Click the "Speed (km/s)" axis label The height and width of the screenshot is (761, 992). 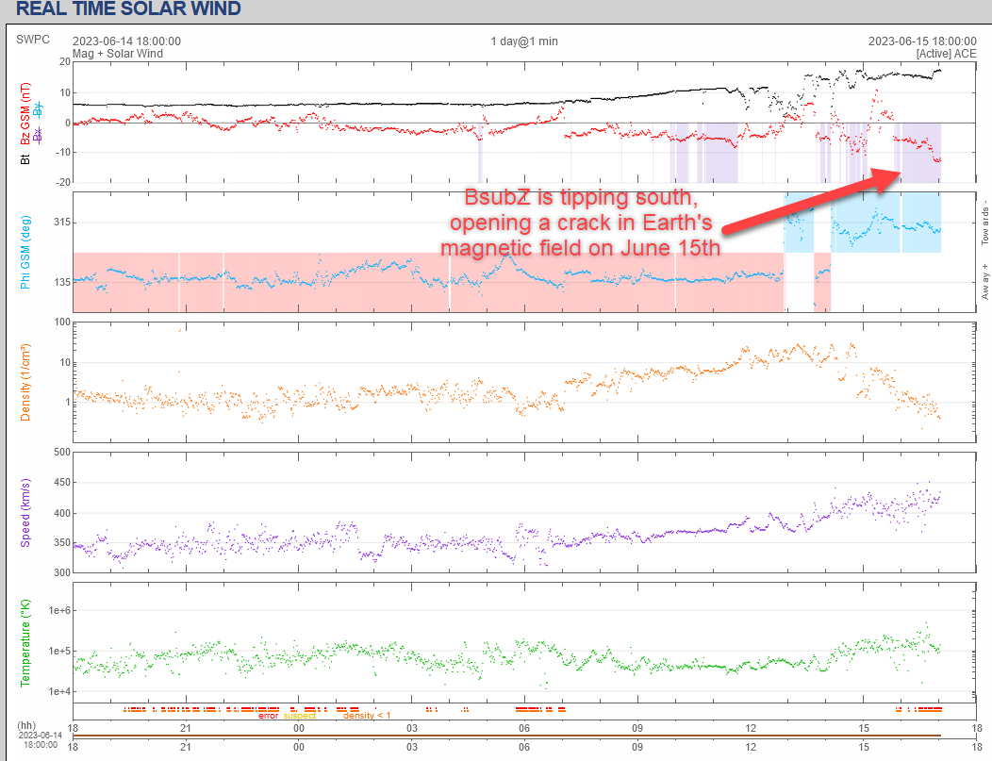[25, 513]
